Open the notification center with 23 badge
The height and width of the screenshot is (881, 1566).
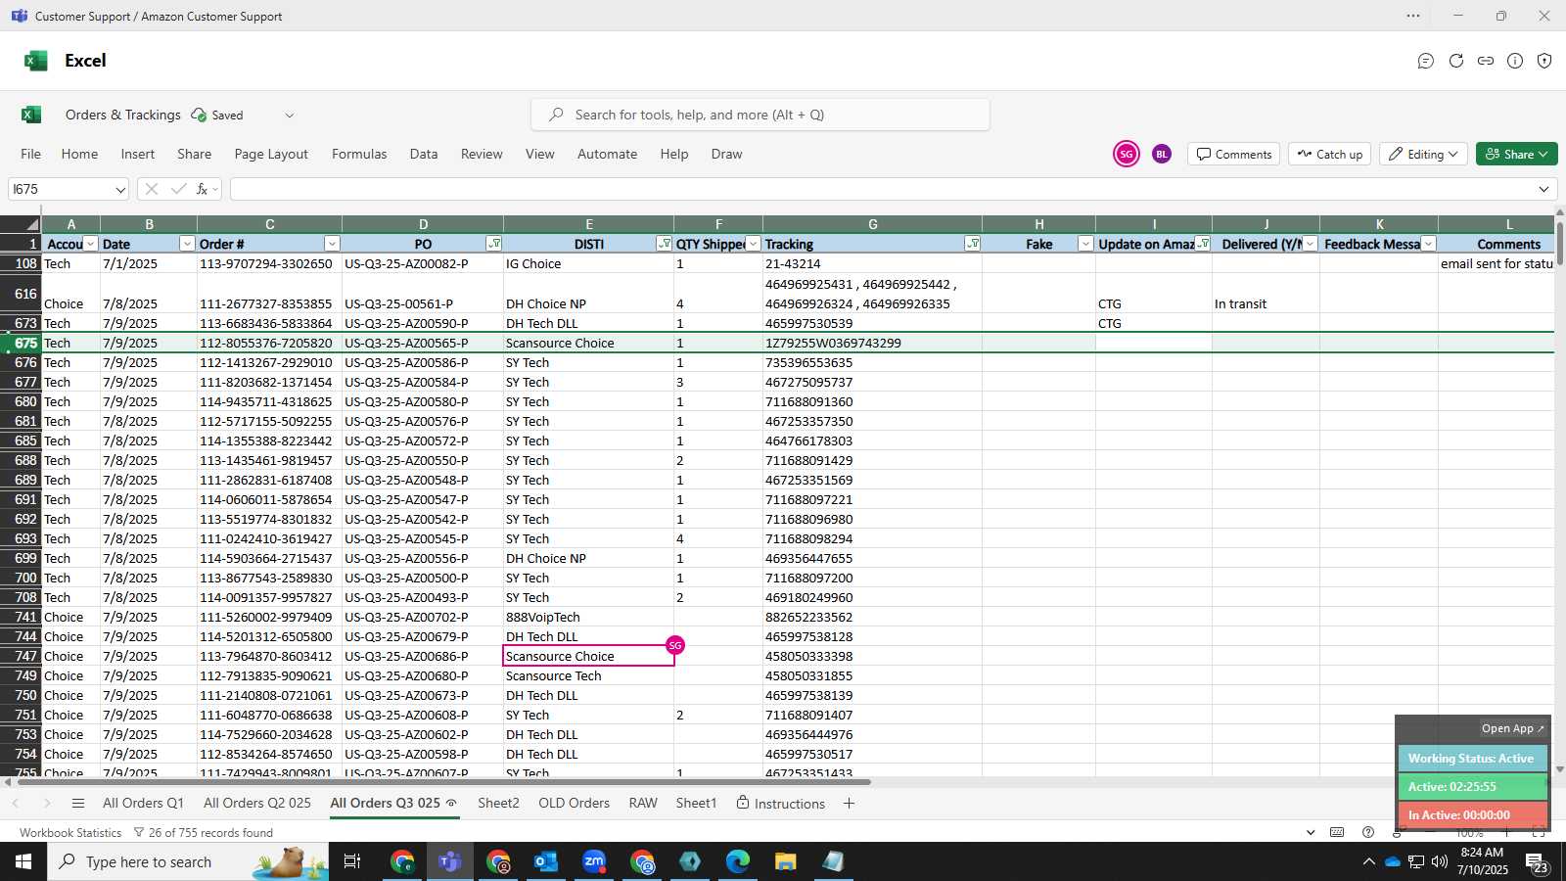click(x=1538, y=862)
